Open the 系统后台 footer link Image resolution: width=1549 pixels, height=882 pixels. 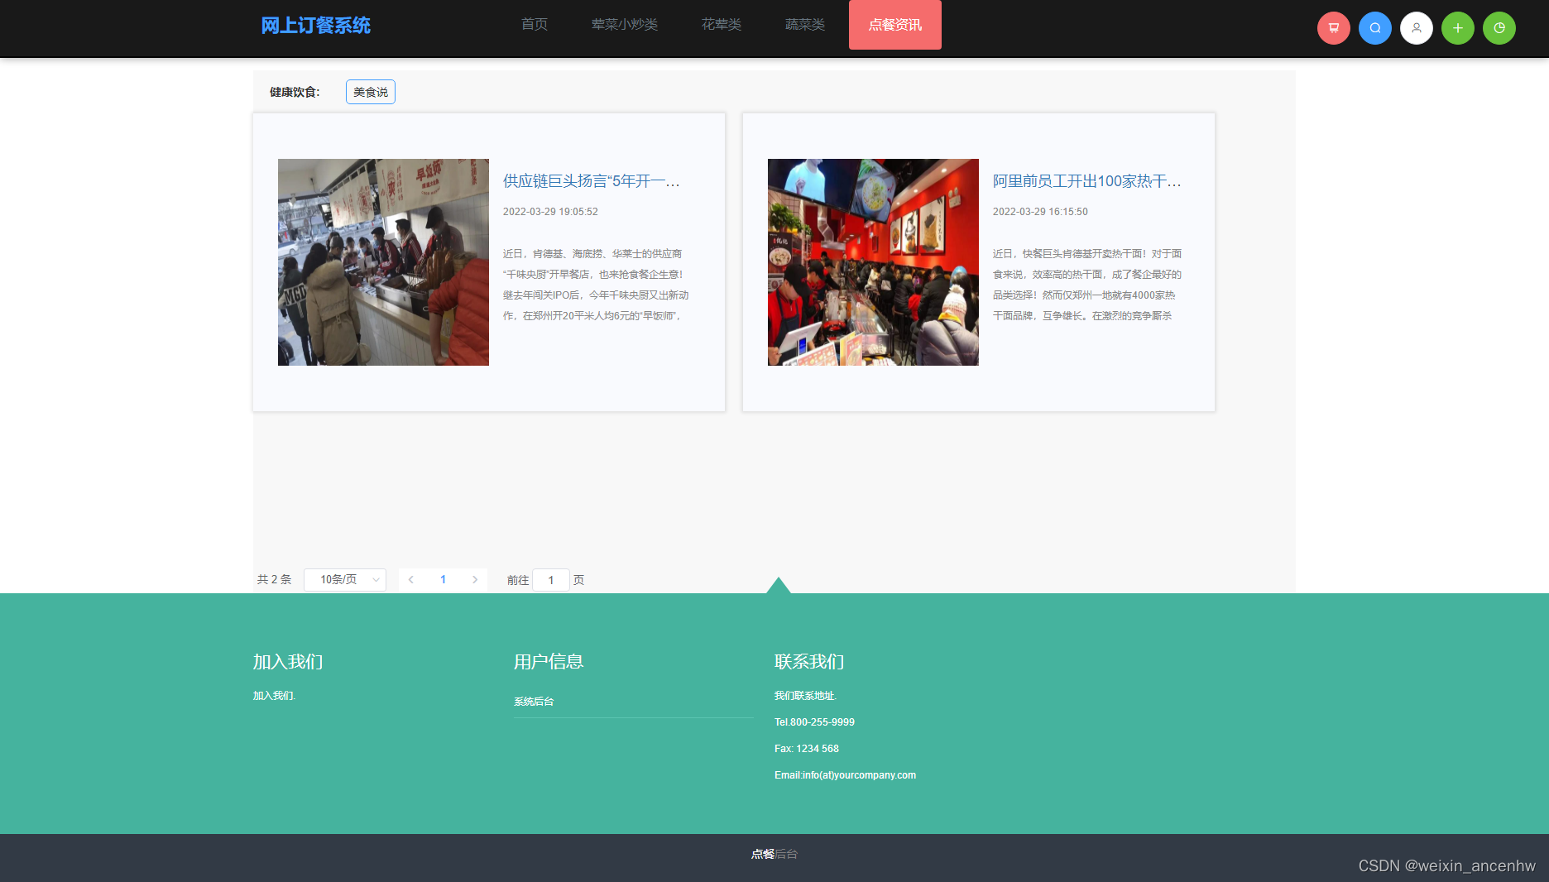(x=534, y=702)
